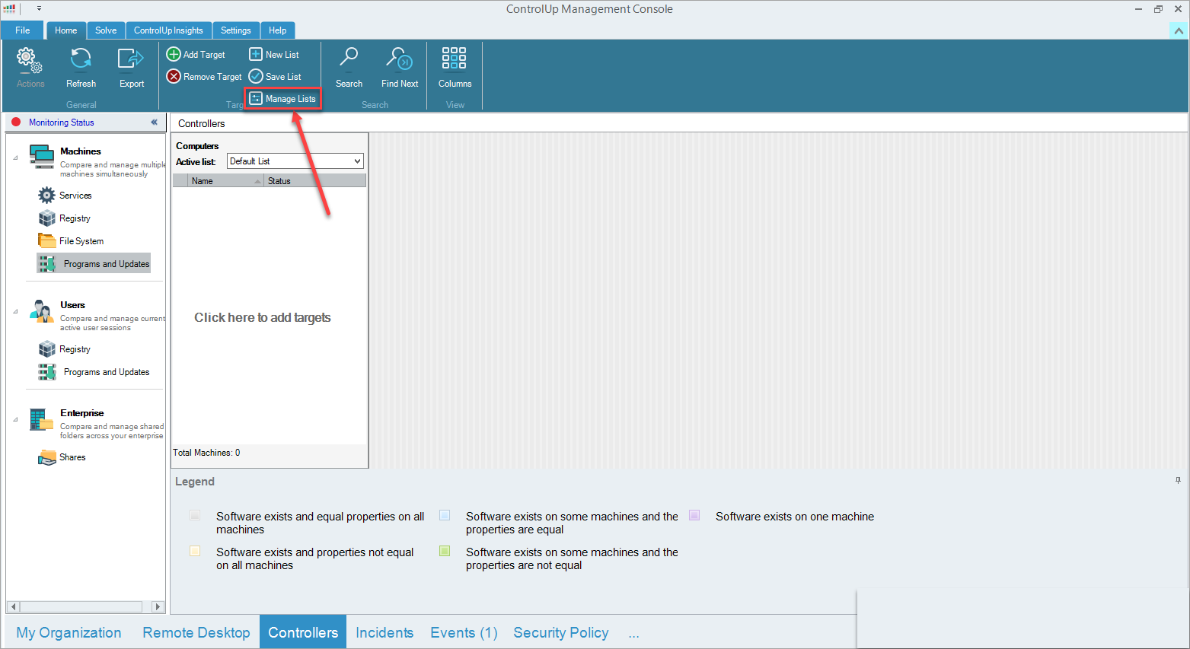
Task: Open Manage Lists
Action: 282,99
